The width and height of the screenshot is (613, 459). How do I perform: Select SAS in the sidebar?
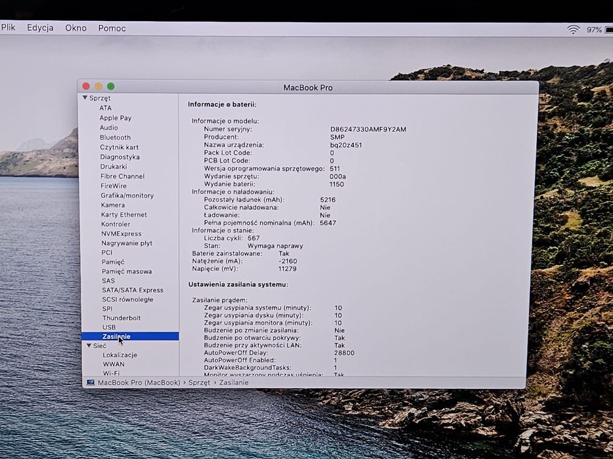(108, 281)
